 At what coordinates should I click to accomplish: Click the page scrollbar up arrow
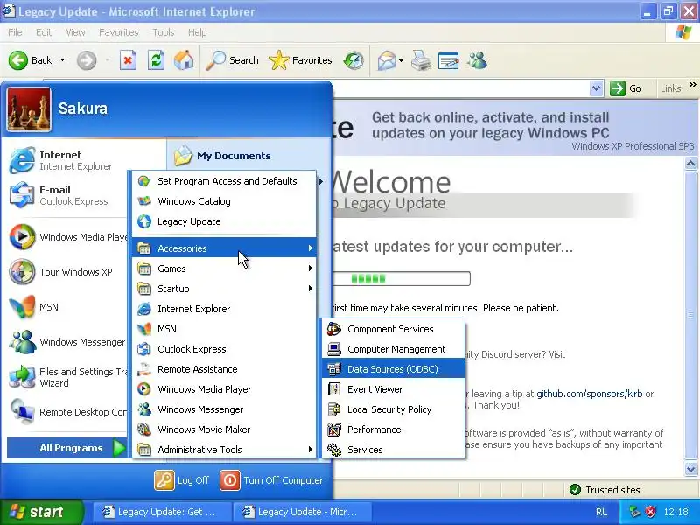(x=690, y=164)
